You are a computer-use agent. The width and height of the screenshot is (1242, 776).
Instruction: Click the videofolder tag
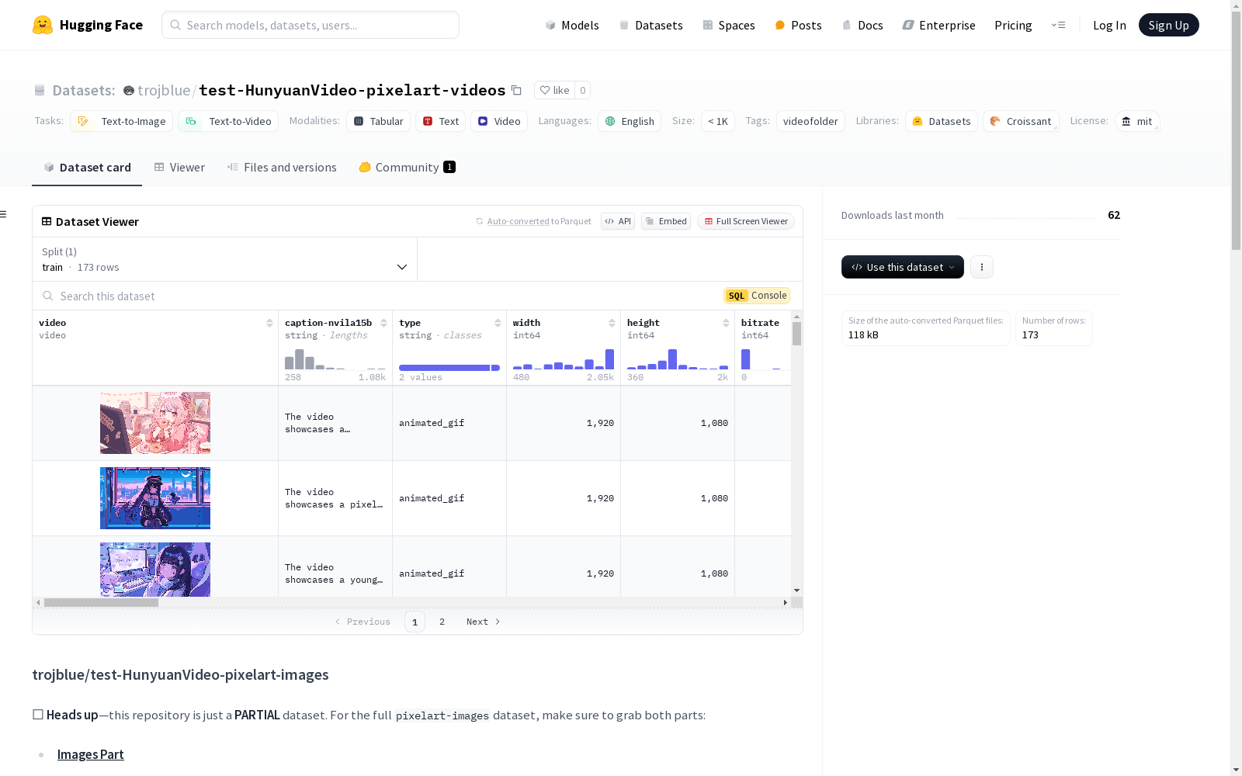click(810, 121)
